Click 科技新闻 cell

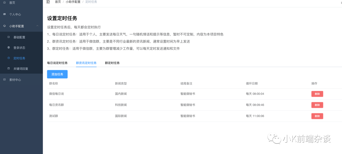coord(121,105)
